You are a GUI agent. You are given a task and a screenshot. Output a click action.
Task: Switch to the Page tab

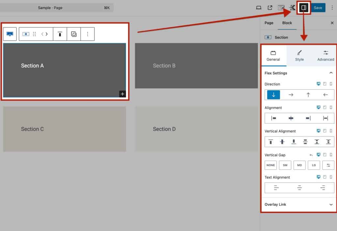[269, 23]
